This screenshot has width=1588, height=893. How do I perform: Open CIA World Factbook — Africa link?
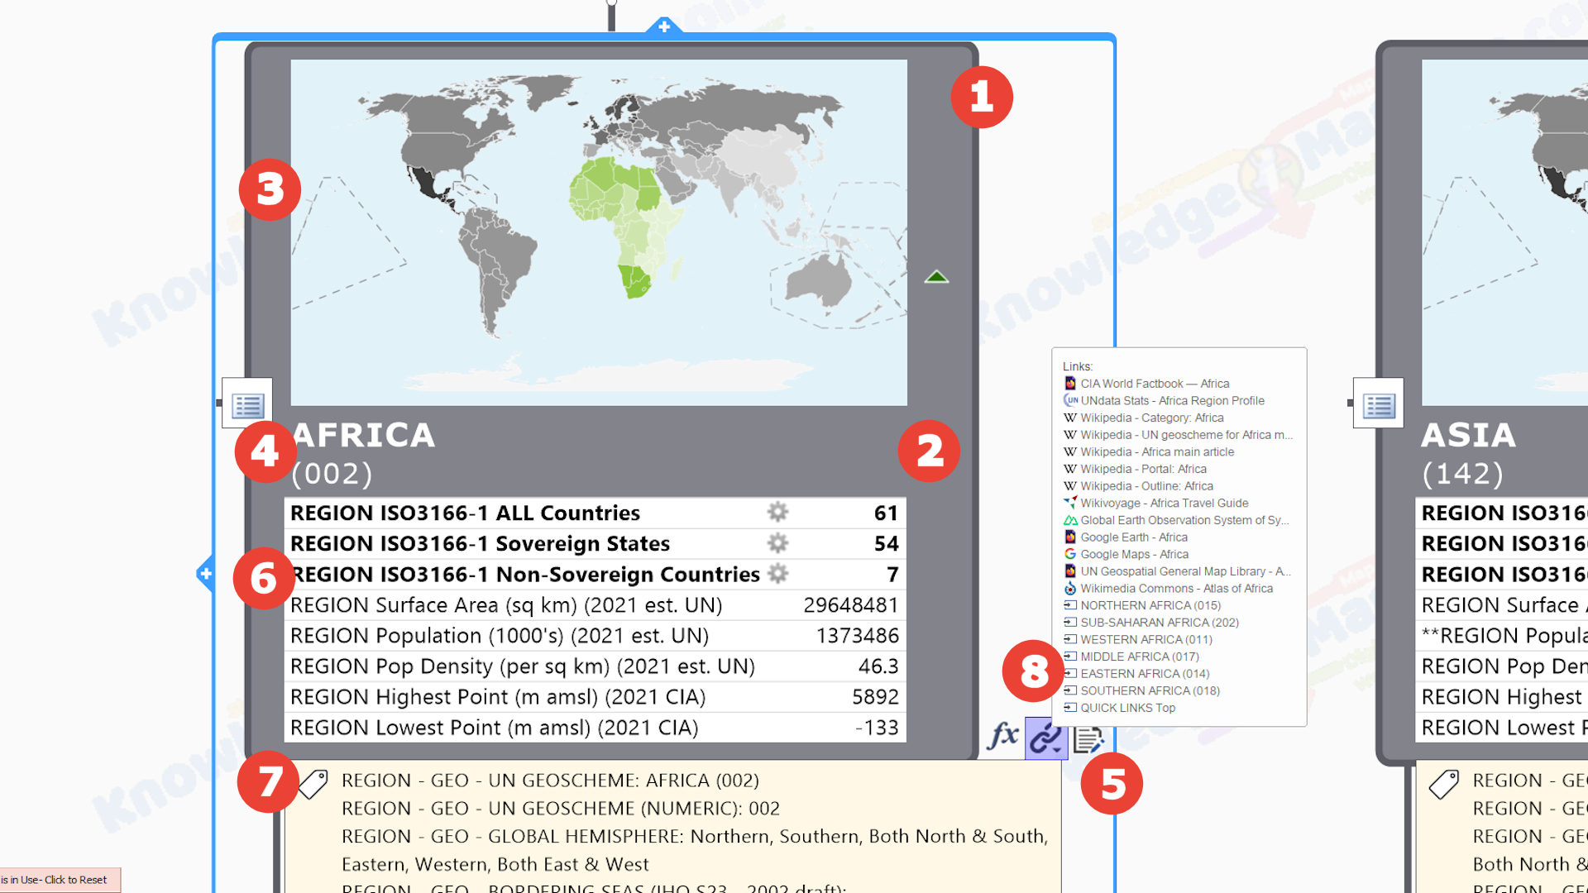point(1154,384)
